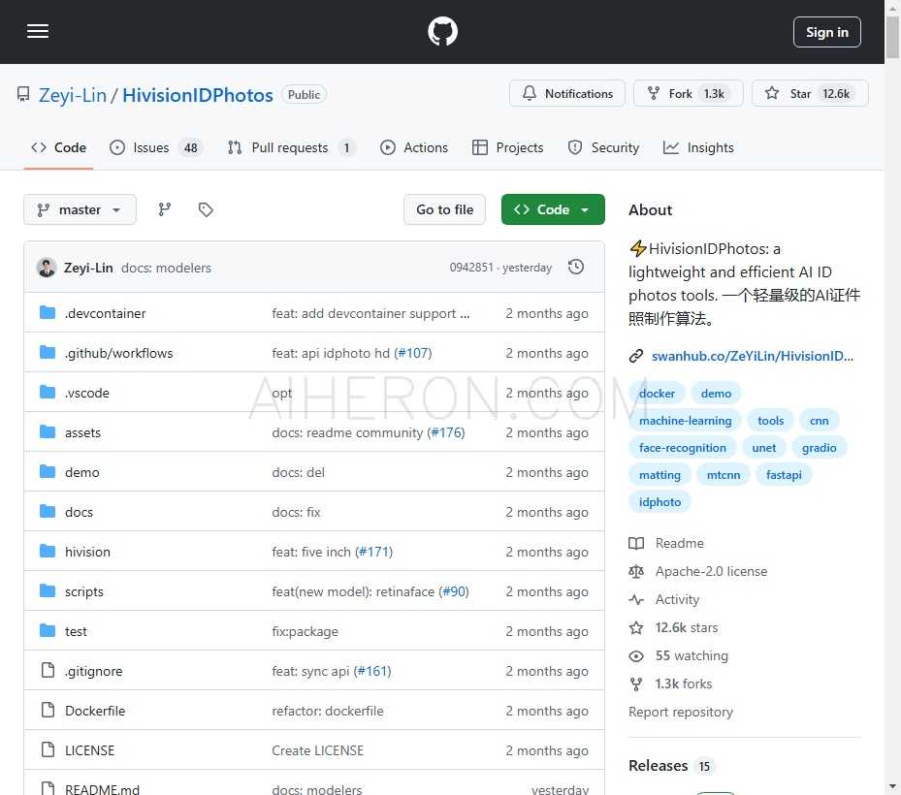Open the .devcontainer folder
Image resolution: width=901 pixels, height=795 pixels.
pos(105,313)
